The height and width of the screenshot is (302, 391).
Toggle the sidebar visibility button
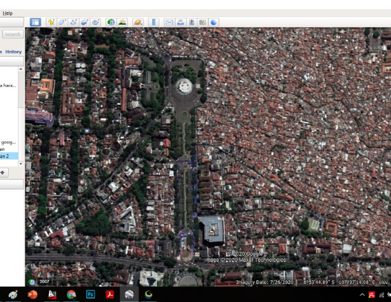tap(35, 22)
